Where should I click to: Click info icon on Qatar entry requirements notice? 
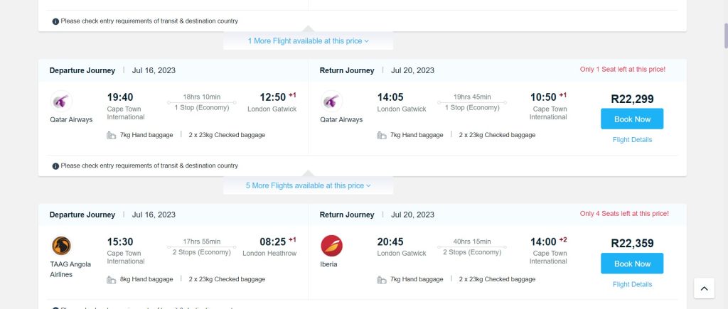pos(55,166)
